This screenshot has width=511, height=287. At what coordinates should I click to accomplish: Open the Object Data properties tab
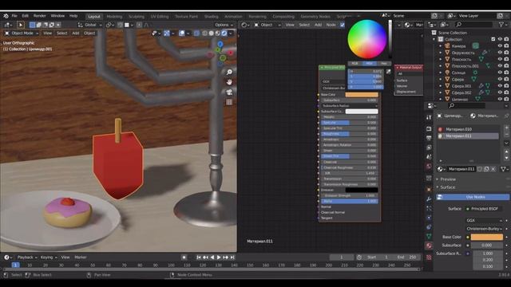coord(429,236)
